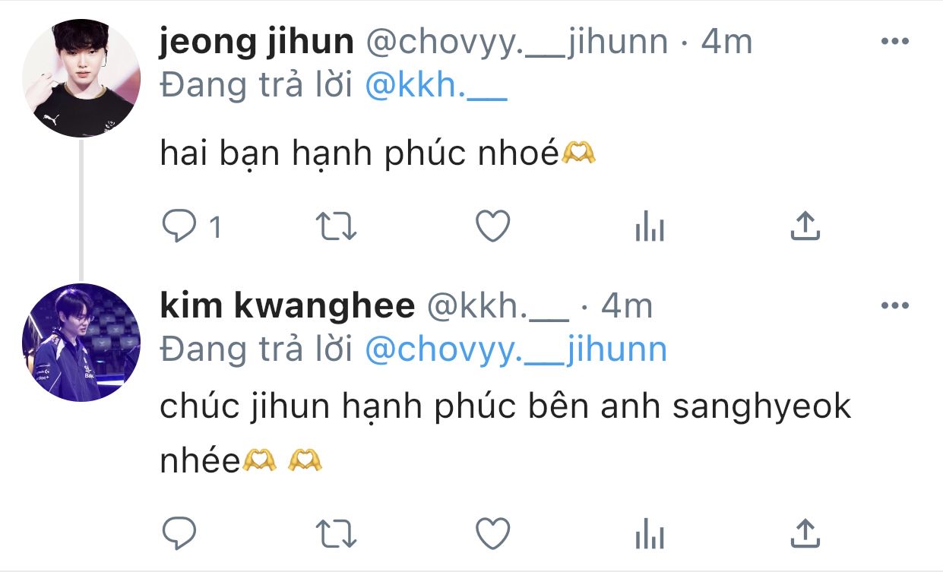This screenshot has width=943, height=572.
Task: View analytics for jeong jihun's tweet
Action: 649,226
